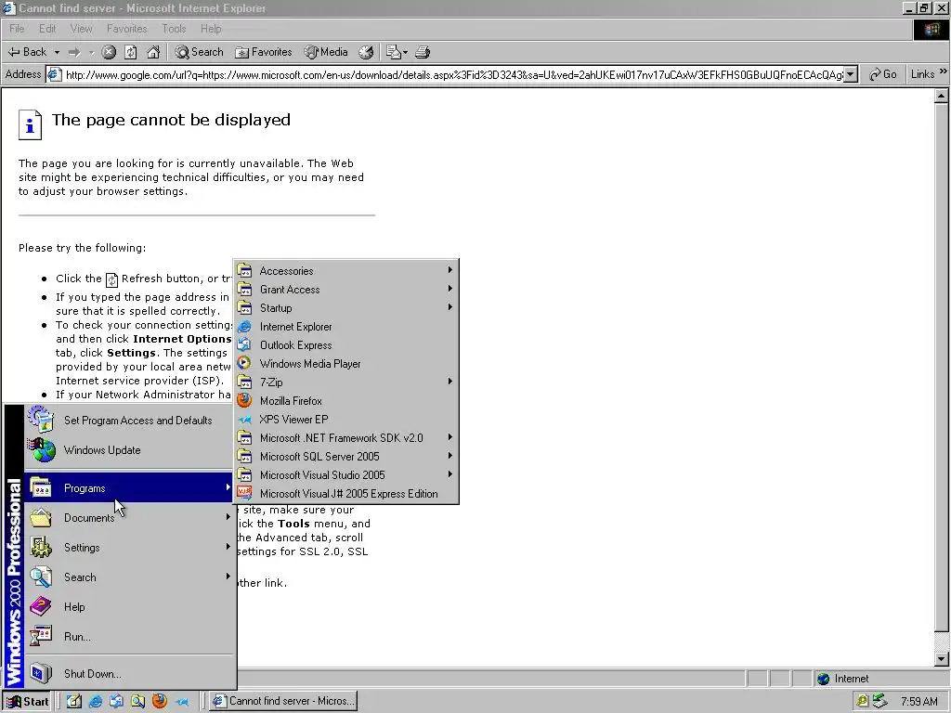Open the File menu
Image resolution: width=951 pixels, height=713 pixels.
[x=17, y=29]
